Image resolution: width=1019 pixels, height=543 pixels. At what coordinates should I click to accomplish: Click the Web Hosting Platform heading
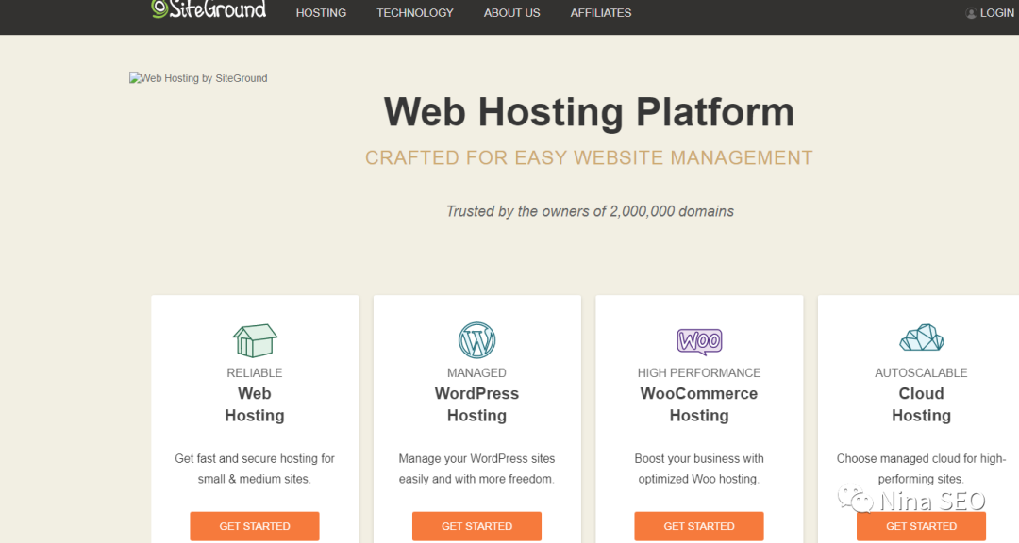589,112
